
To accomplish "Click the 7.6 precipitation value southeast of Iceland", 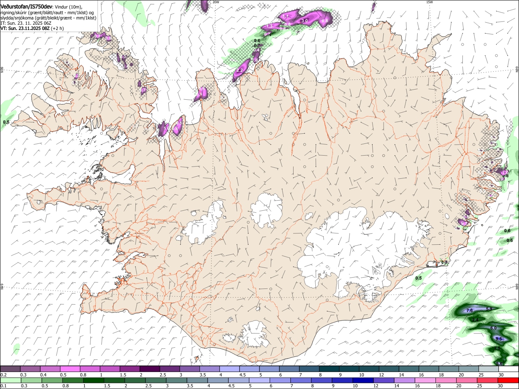I will click(470, 310).
